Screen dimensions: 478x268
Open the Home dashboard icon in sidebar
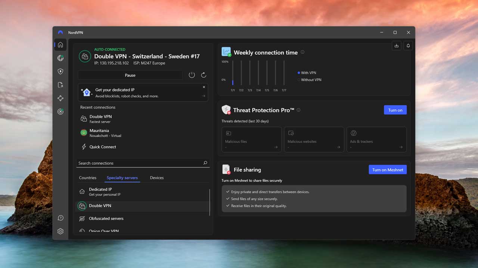[60, 45]
